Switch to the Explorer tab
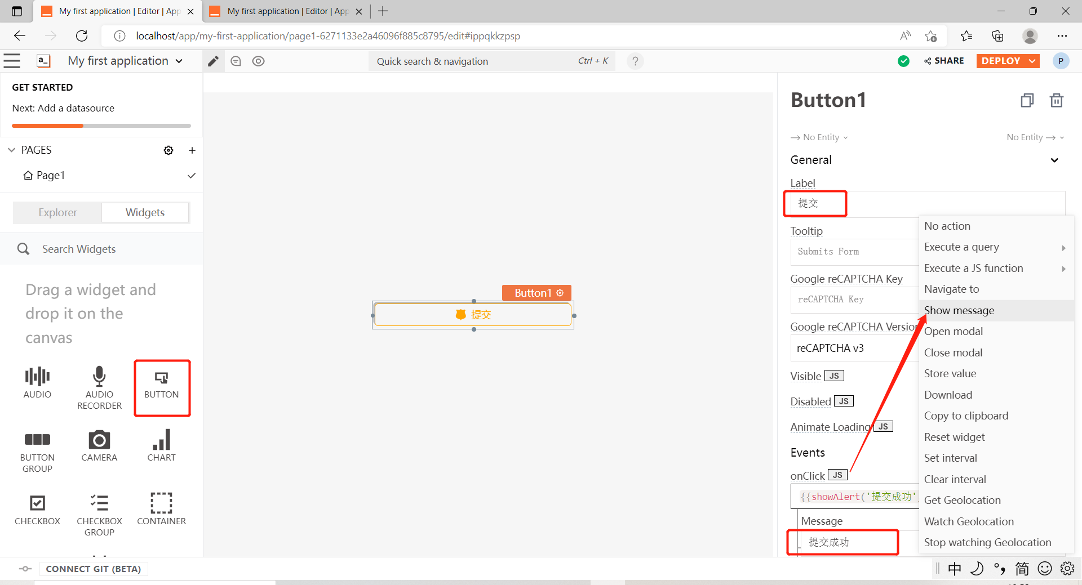The image size is (1082, 585). 57,212
